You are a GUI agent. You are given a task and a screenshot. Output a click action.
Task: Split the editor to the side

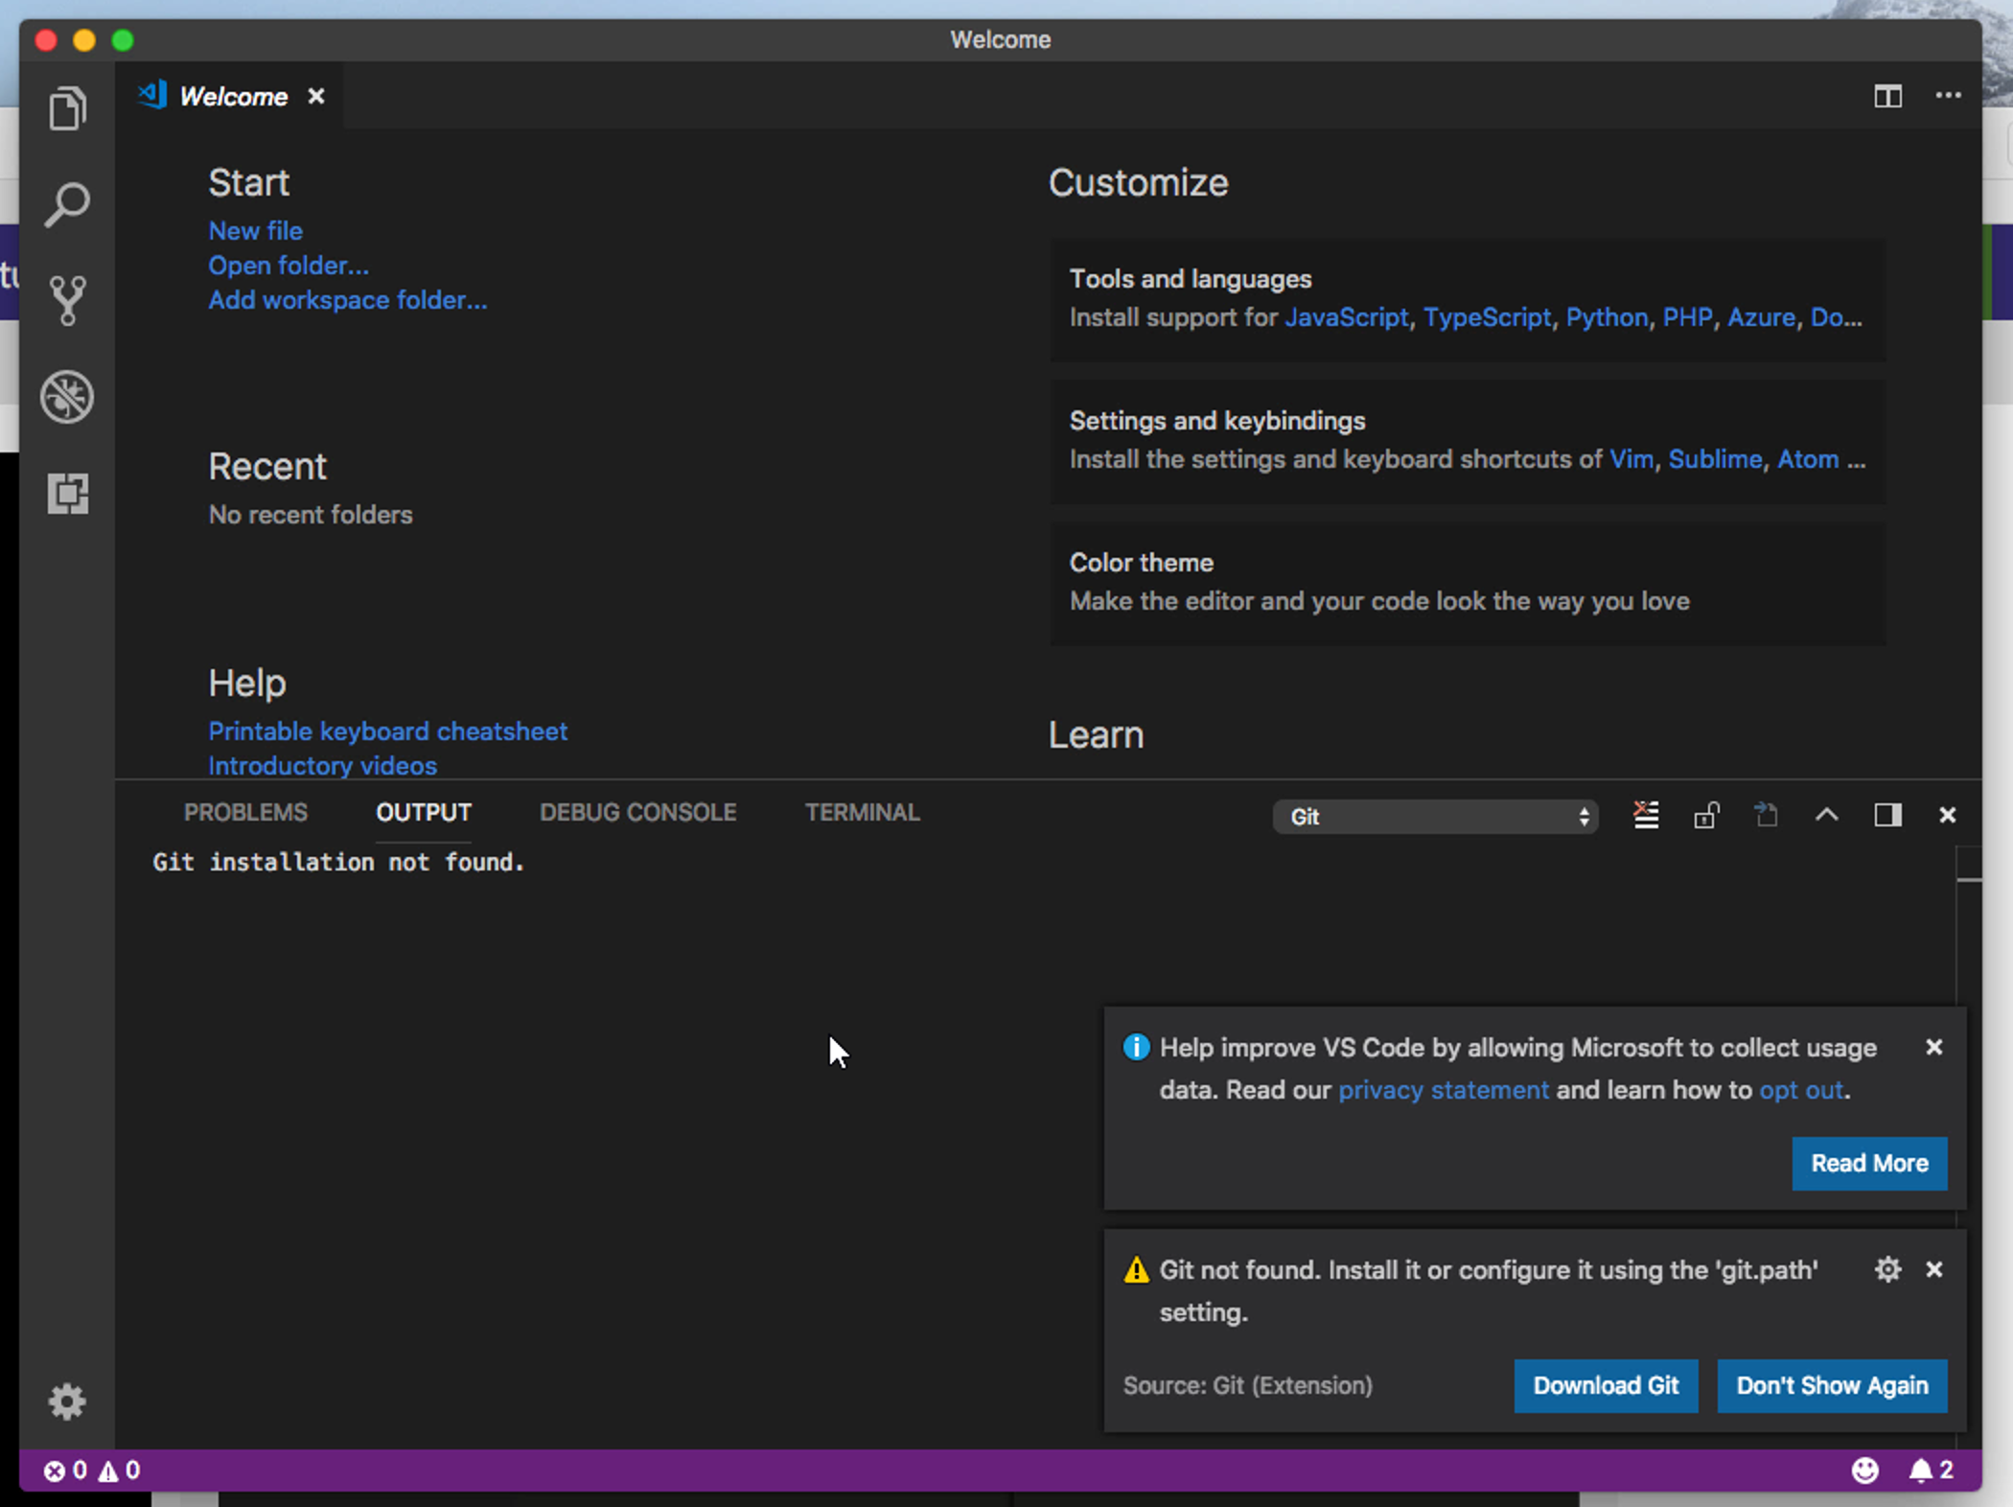point(1887,96)
